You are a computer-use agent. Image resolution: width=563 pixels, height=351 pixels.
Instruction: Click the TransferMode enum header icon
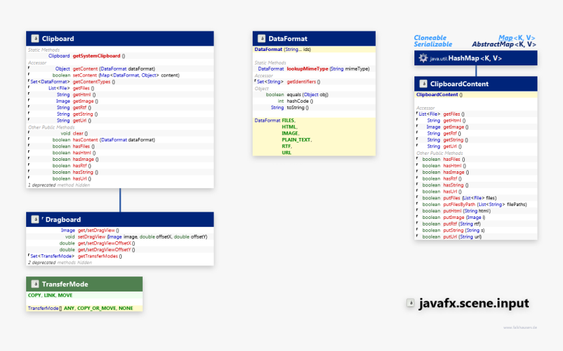point(35,284)
